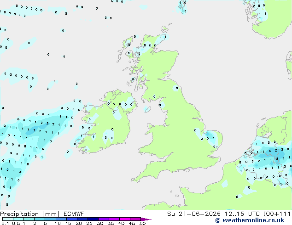This screenshot has width=292, height=225.
Task: Select the 45–50 mm legend swatch
Action: click(x=135, y=219)
